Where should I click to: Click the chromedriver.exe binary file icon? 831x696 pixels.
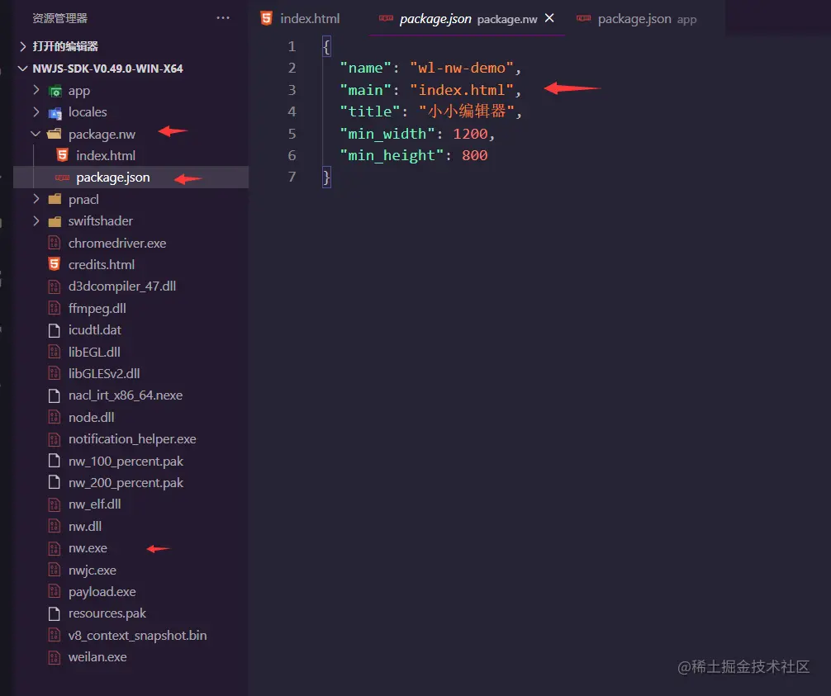click(x=54, y=243)
